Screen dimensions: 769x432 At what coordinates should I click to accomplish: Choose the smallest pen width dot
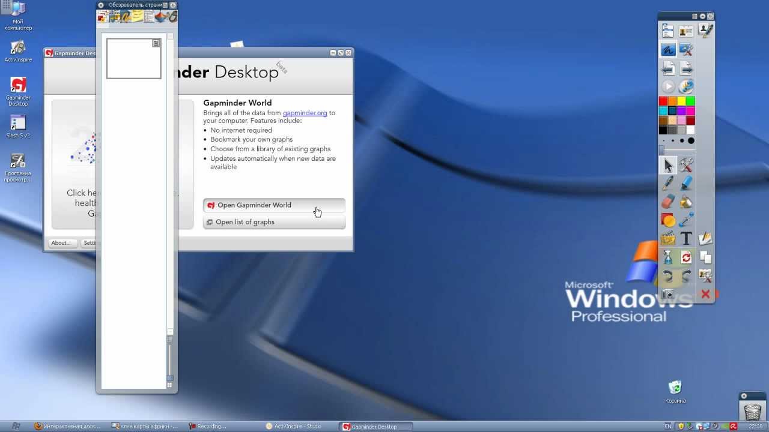coord(663,141)
